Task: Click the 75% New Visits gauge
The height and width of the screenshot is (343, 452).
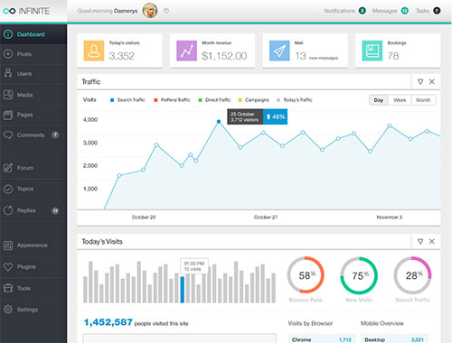Action: point(359,275)
